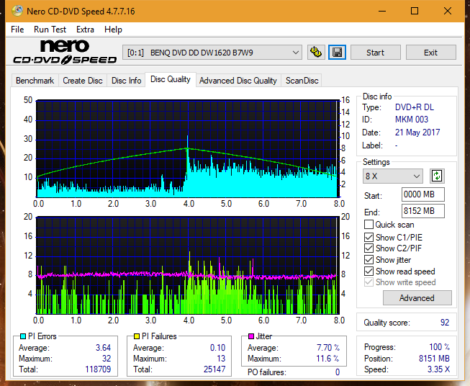The height and width of the screenshot is (386, 470).
Task: Click the Start field showing 0000 MB
Action: [423, 194]
